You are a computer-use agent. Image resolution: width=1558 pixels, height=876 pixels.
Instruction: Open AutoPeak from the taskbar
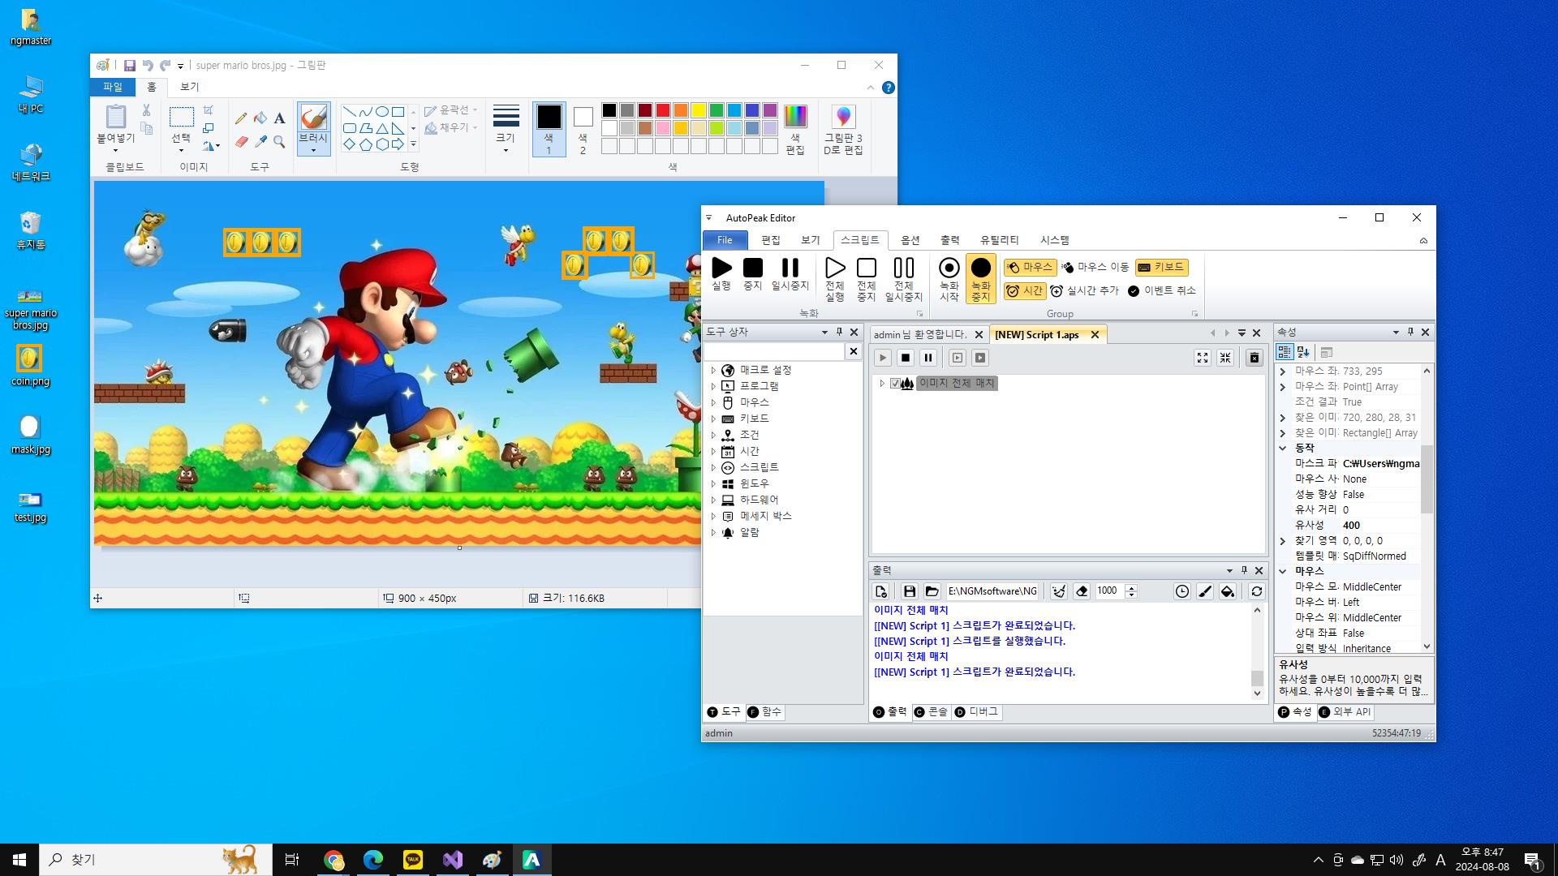pyautogui.click(x=532, y=860)
